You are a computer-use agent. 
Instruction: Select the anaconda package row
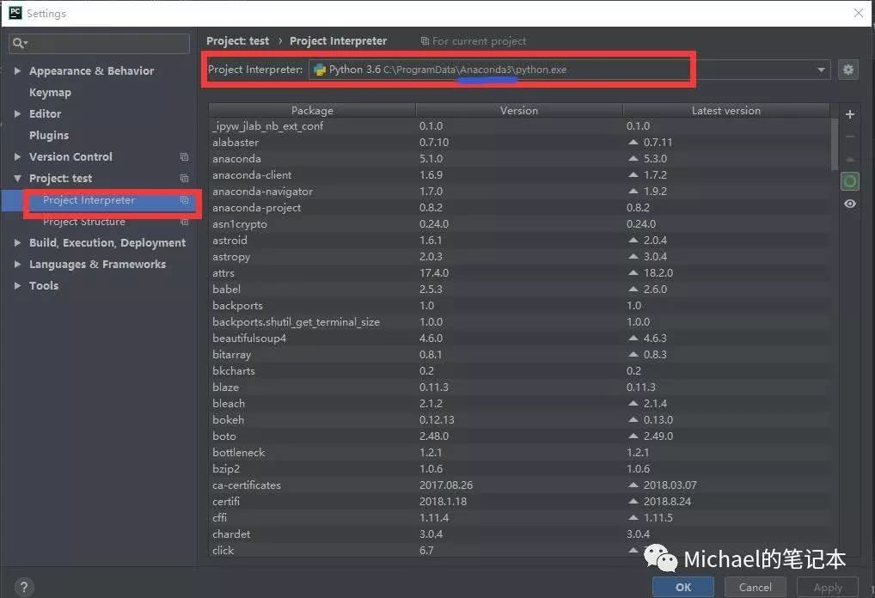[519, 158]
